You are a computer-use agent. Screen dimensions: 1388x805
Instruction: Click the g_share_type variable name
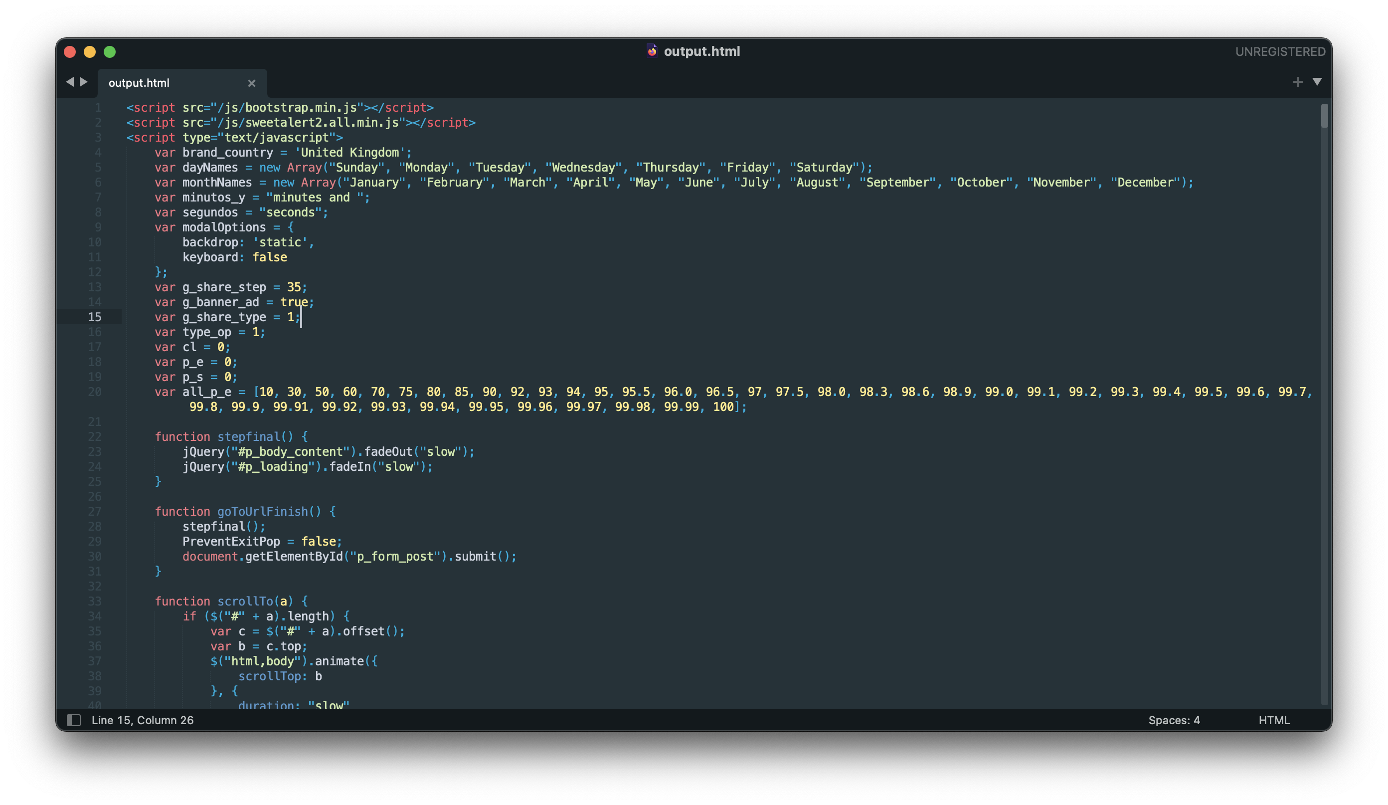click(x=224, y=317)
